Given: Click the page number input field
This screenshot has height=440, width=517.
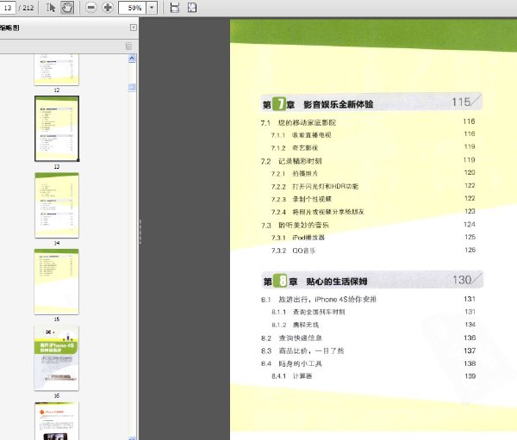Looking at the screenshot, I should 7,7.
